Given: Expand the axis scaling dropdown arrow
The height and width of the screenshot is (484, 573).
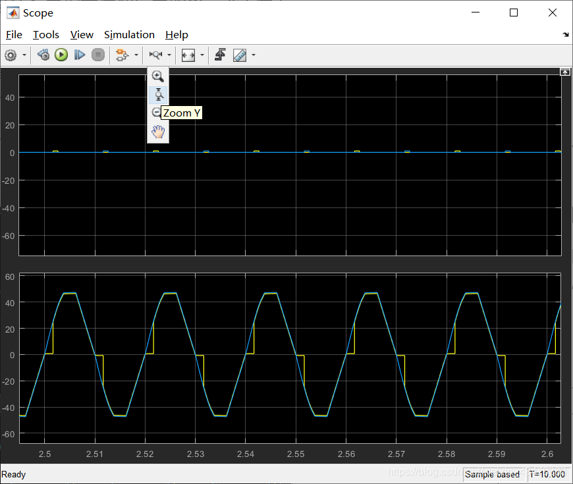Looking at the screenshot, I should (202, 55).
